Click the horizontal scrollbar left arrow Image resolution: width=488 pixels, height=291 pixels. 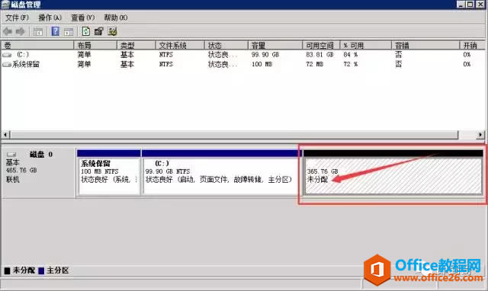5,135
